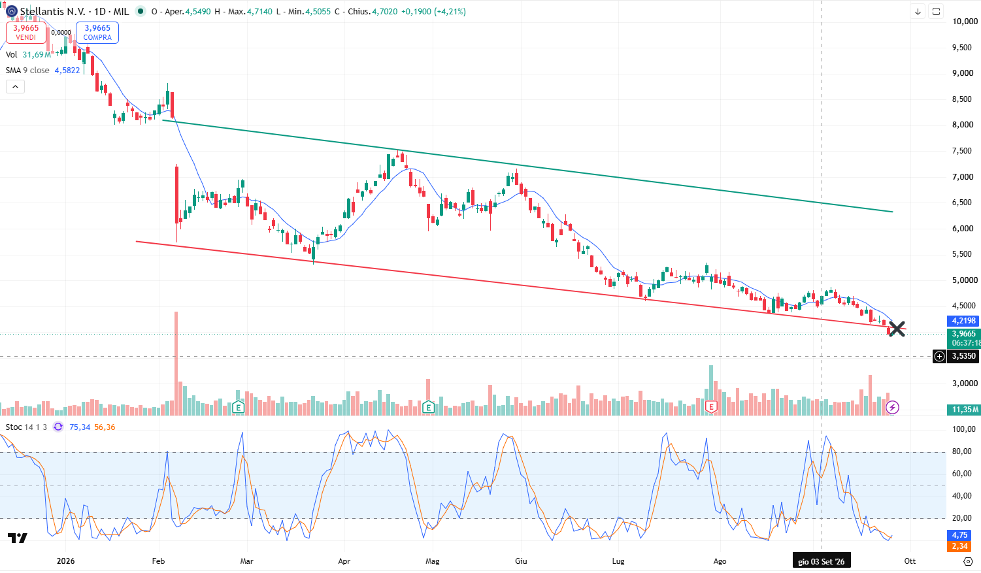Click the fullscreen frame icon
This screenshot has width=981, height=573.
coord(937,12)
